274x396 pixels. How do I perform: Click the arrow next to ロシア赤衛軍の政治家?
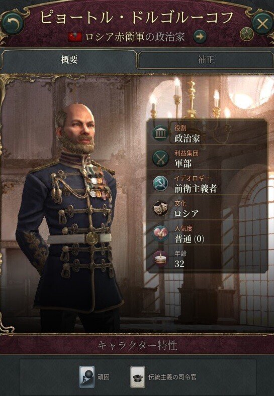[x=200, y=37]
